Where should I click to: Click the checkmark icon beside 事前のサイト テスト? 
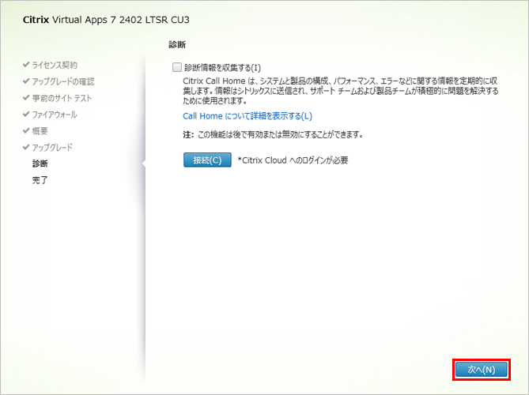tap(26, 98)
